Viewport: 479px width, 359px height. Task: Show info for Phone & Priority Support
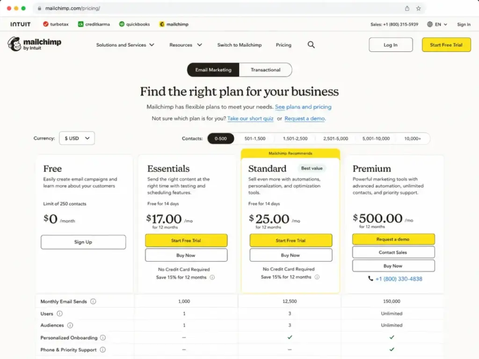point(102,350)
